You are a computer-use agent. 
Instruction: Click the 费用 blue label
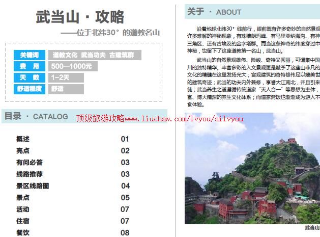(x=30, y=66)
